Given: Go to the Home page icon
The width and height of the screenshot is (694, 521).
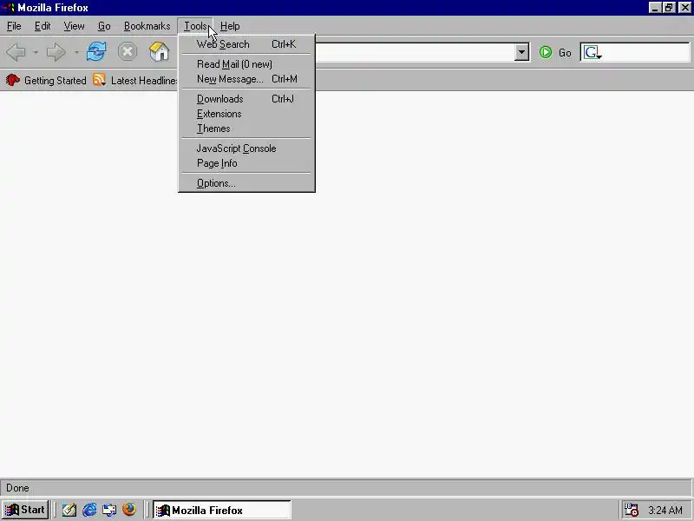Looking at the screenshot, I should [x=160, y=52].
